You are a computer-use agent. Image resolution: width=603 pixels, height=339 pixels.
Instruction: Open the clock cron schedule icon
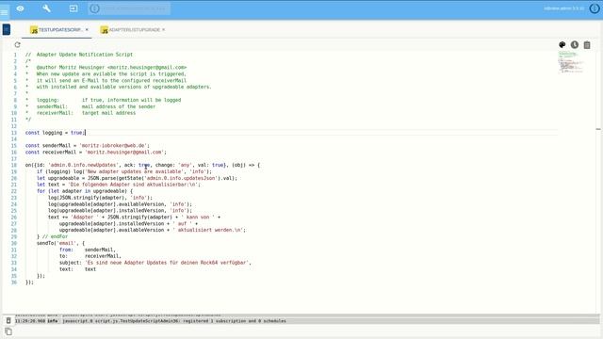[x=575, y=44]
